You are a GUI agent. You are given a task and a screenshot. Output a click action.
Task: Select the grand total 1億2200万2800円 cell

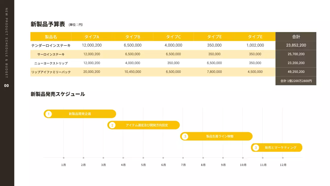click(x=296, y=81)
